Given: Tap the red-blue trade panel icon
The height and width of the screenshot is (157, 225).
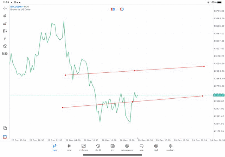Looking at the screenshot, I should pyautogui.click(x=112, y=9).
